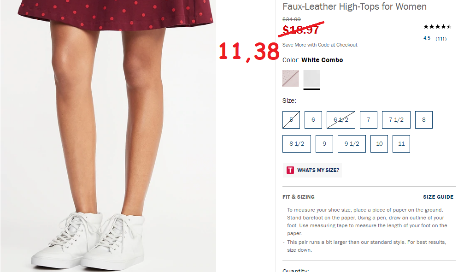Click the white high-tops product photo

click(108, 136)
